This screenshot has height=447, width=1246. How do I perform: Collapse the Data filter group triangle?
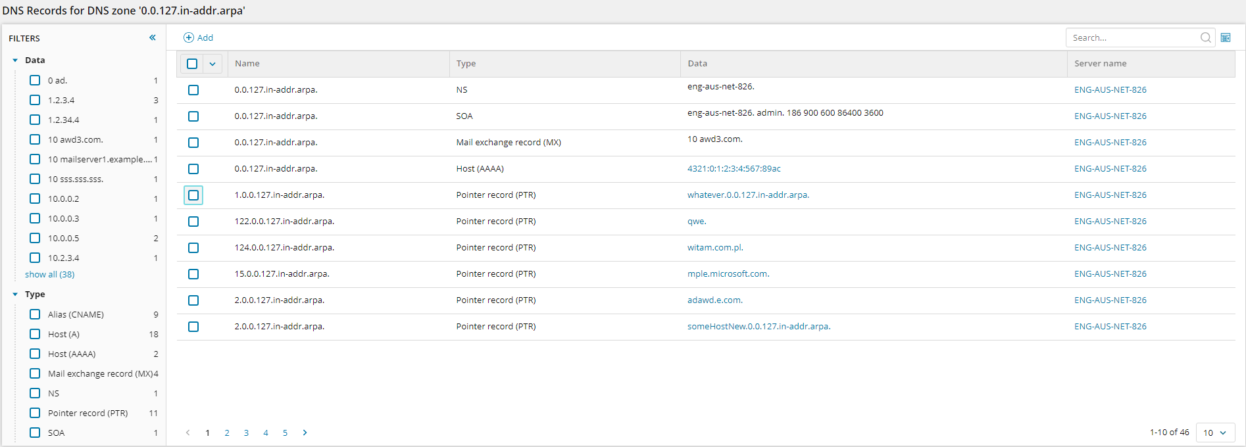point(15,60)
